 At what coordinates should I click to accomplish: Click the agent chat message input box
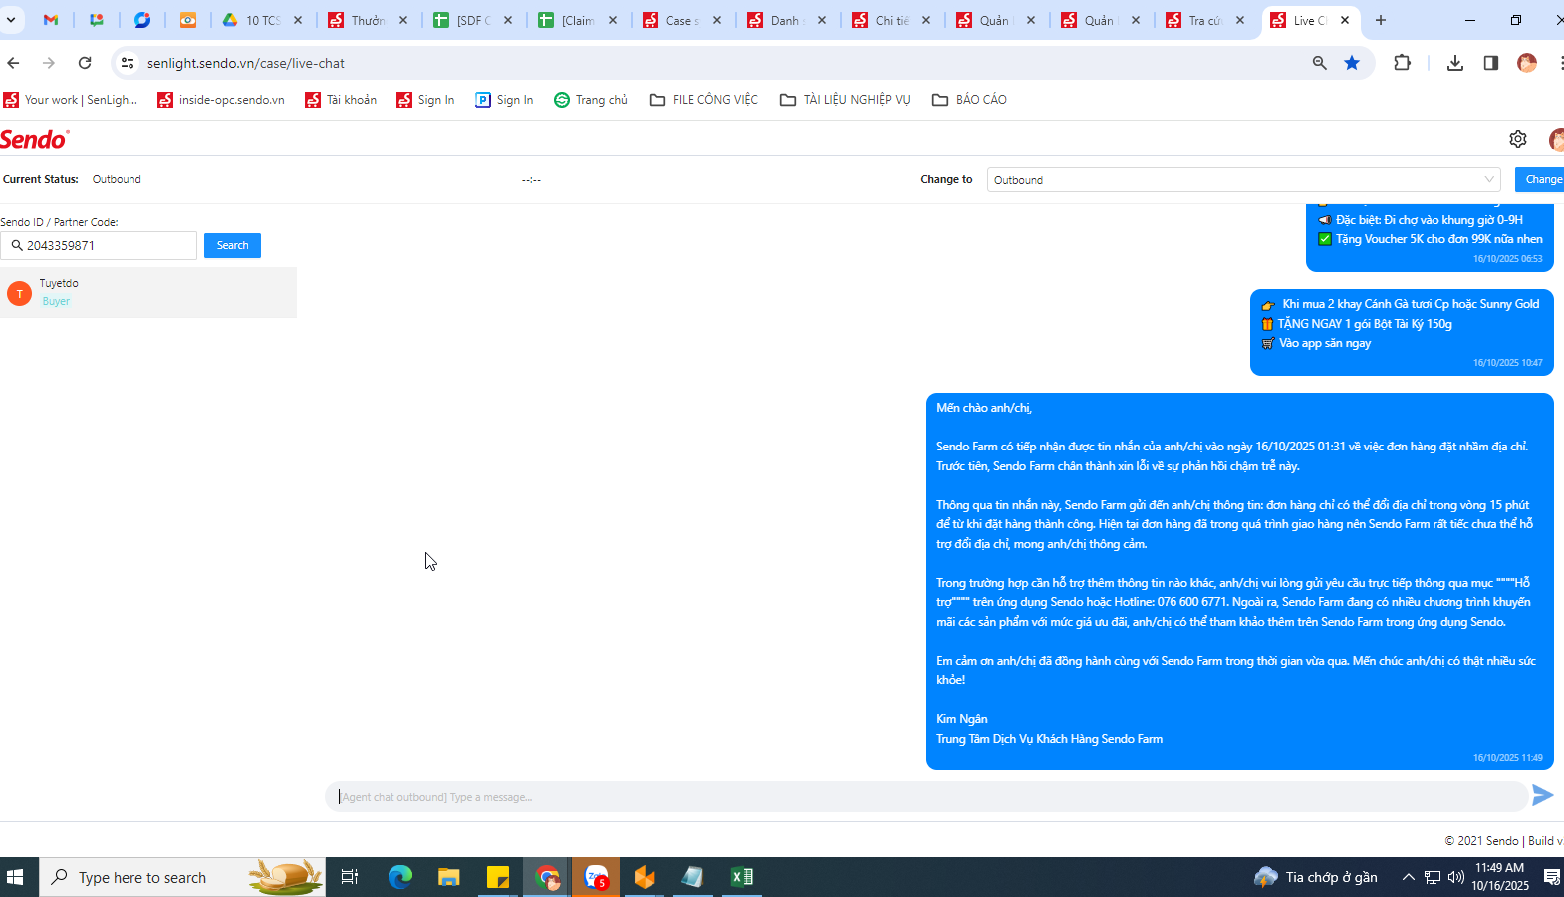(x=926, y=797)
